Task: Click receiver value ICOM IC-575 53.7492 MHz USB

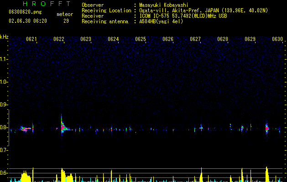Action: 183,16
